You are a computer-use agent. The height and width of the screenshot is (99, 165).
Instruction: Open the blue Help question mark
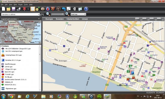pos(86,9)
